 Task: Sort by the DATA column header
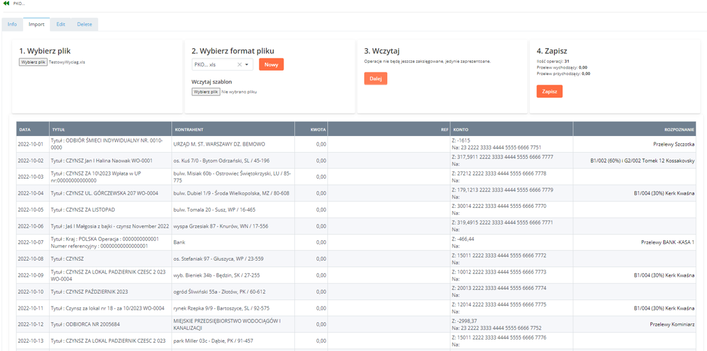click(25, 129)
